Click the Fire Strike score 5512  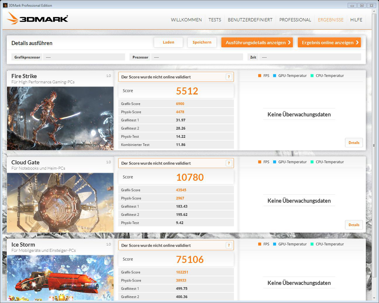tap(187, 91)
